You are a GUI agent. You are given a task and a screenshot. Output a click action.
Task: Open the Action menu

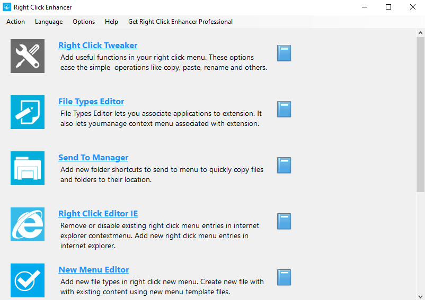pos(15,22)
